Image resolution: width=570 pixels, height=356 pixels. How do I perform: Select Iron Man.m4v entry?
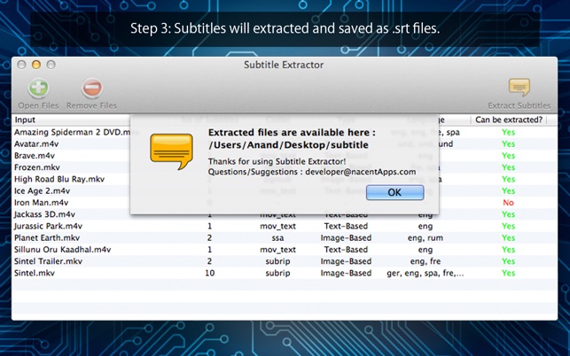point(41,202)
